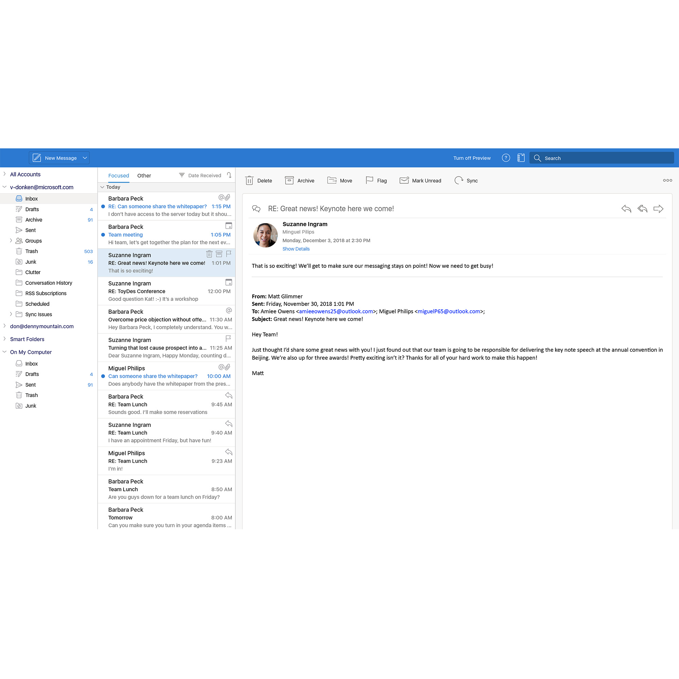Flag the open message
679x679 pixels.
369,181
